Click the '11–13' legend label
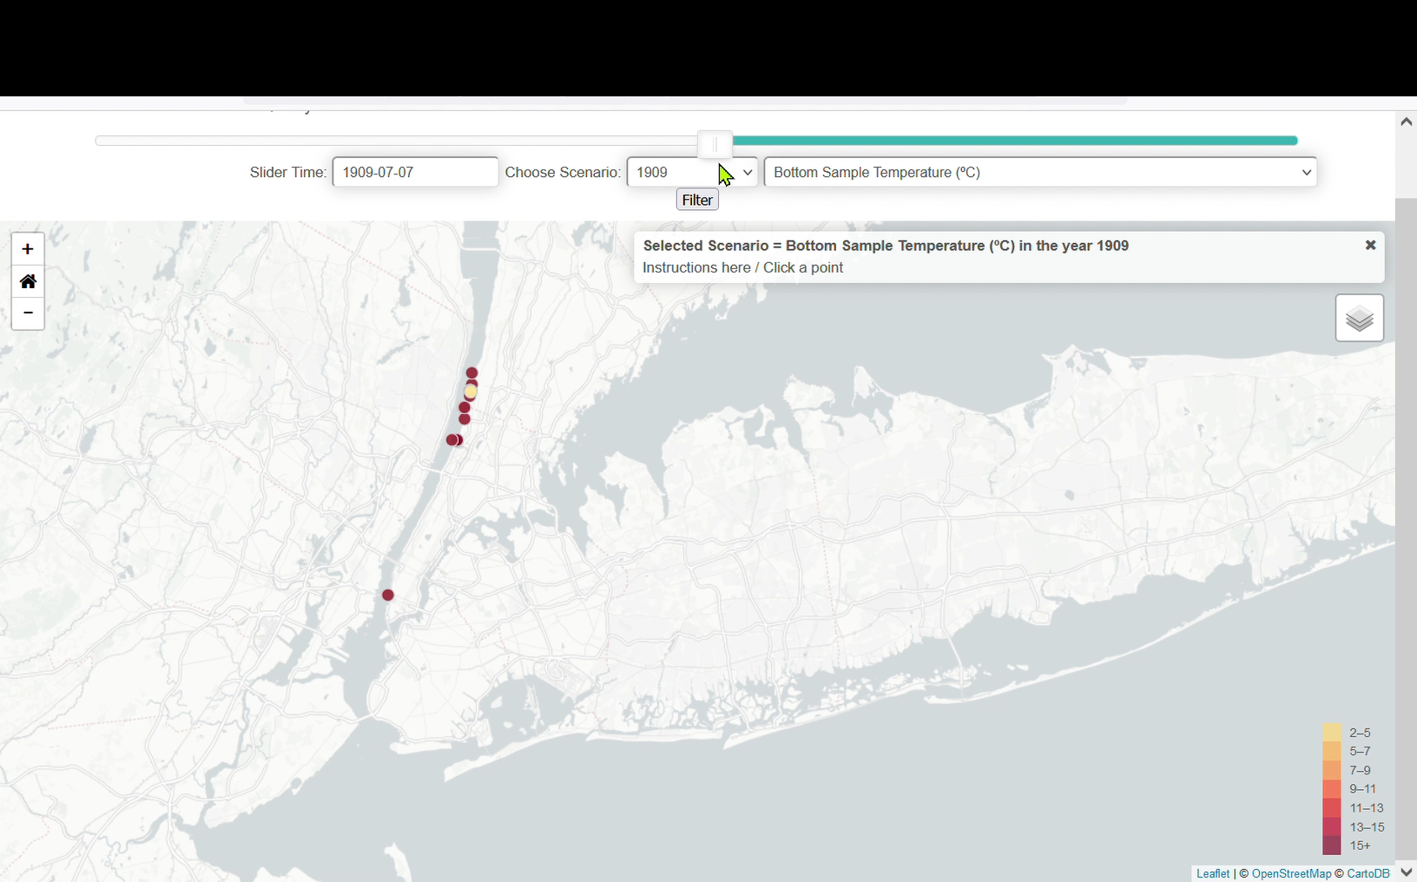 pos(1367,807)
